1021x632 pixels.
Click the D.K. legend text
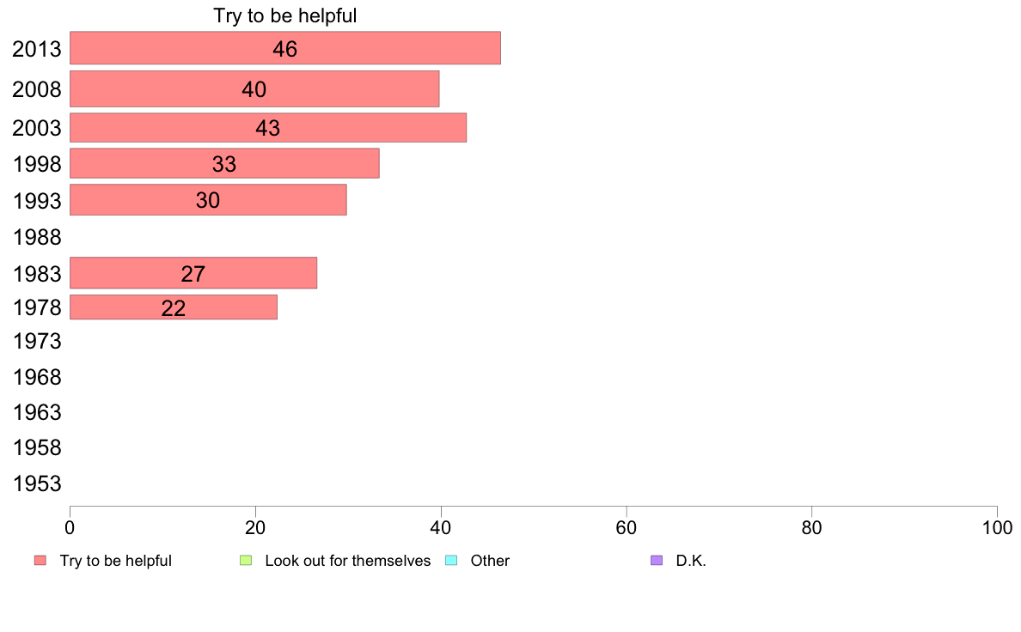coord(691,561)
